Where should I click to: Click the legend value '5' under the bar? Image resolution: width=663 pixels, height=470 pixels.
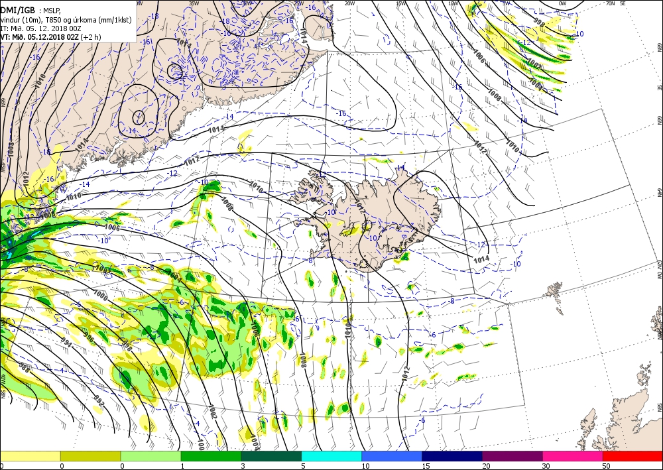[304, 466]
